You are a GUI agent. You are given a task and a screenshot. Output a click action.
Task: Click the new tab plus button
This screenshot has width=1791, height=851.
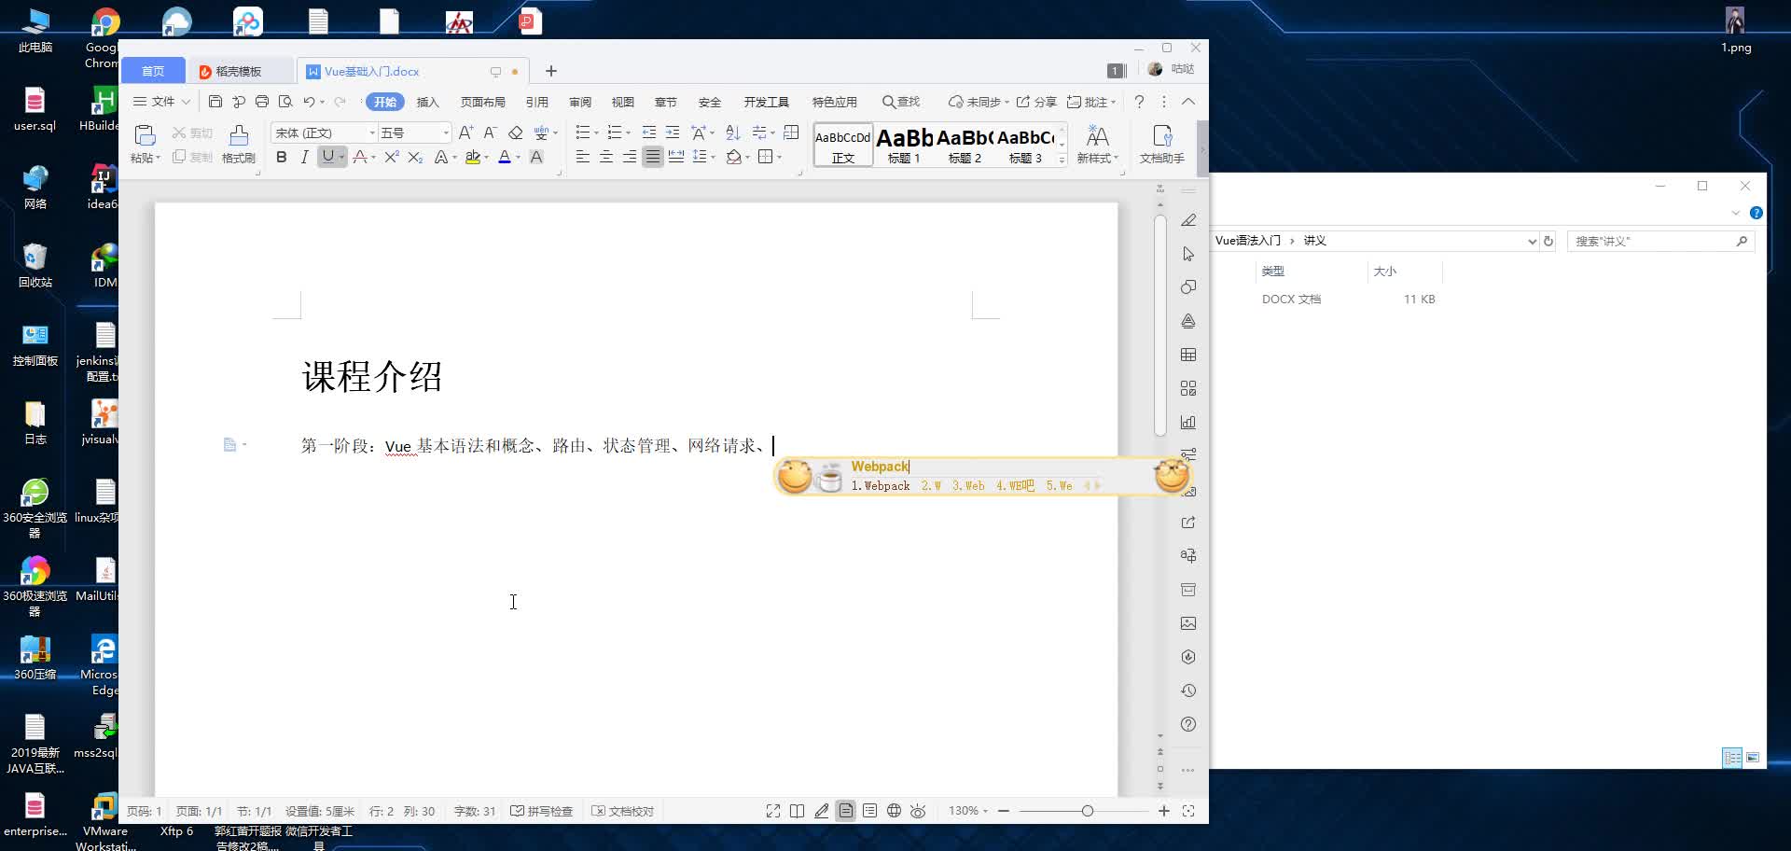tap(551, 71)
